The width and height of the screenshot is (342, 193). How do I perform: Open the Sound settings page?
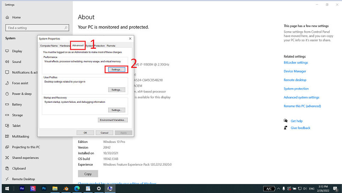[x=13, y=62]
